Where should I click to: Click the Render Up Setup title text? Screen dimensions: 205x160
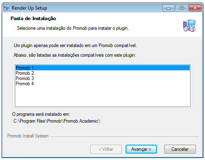point(29,8)
